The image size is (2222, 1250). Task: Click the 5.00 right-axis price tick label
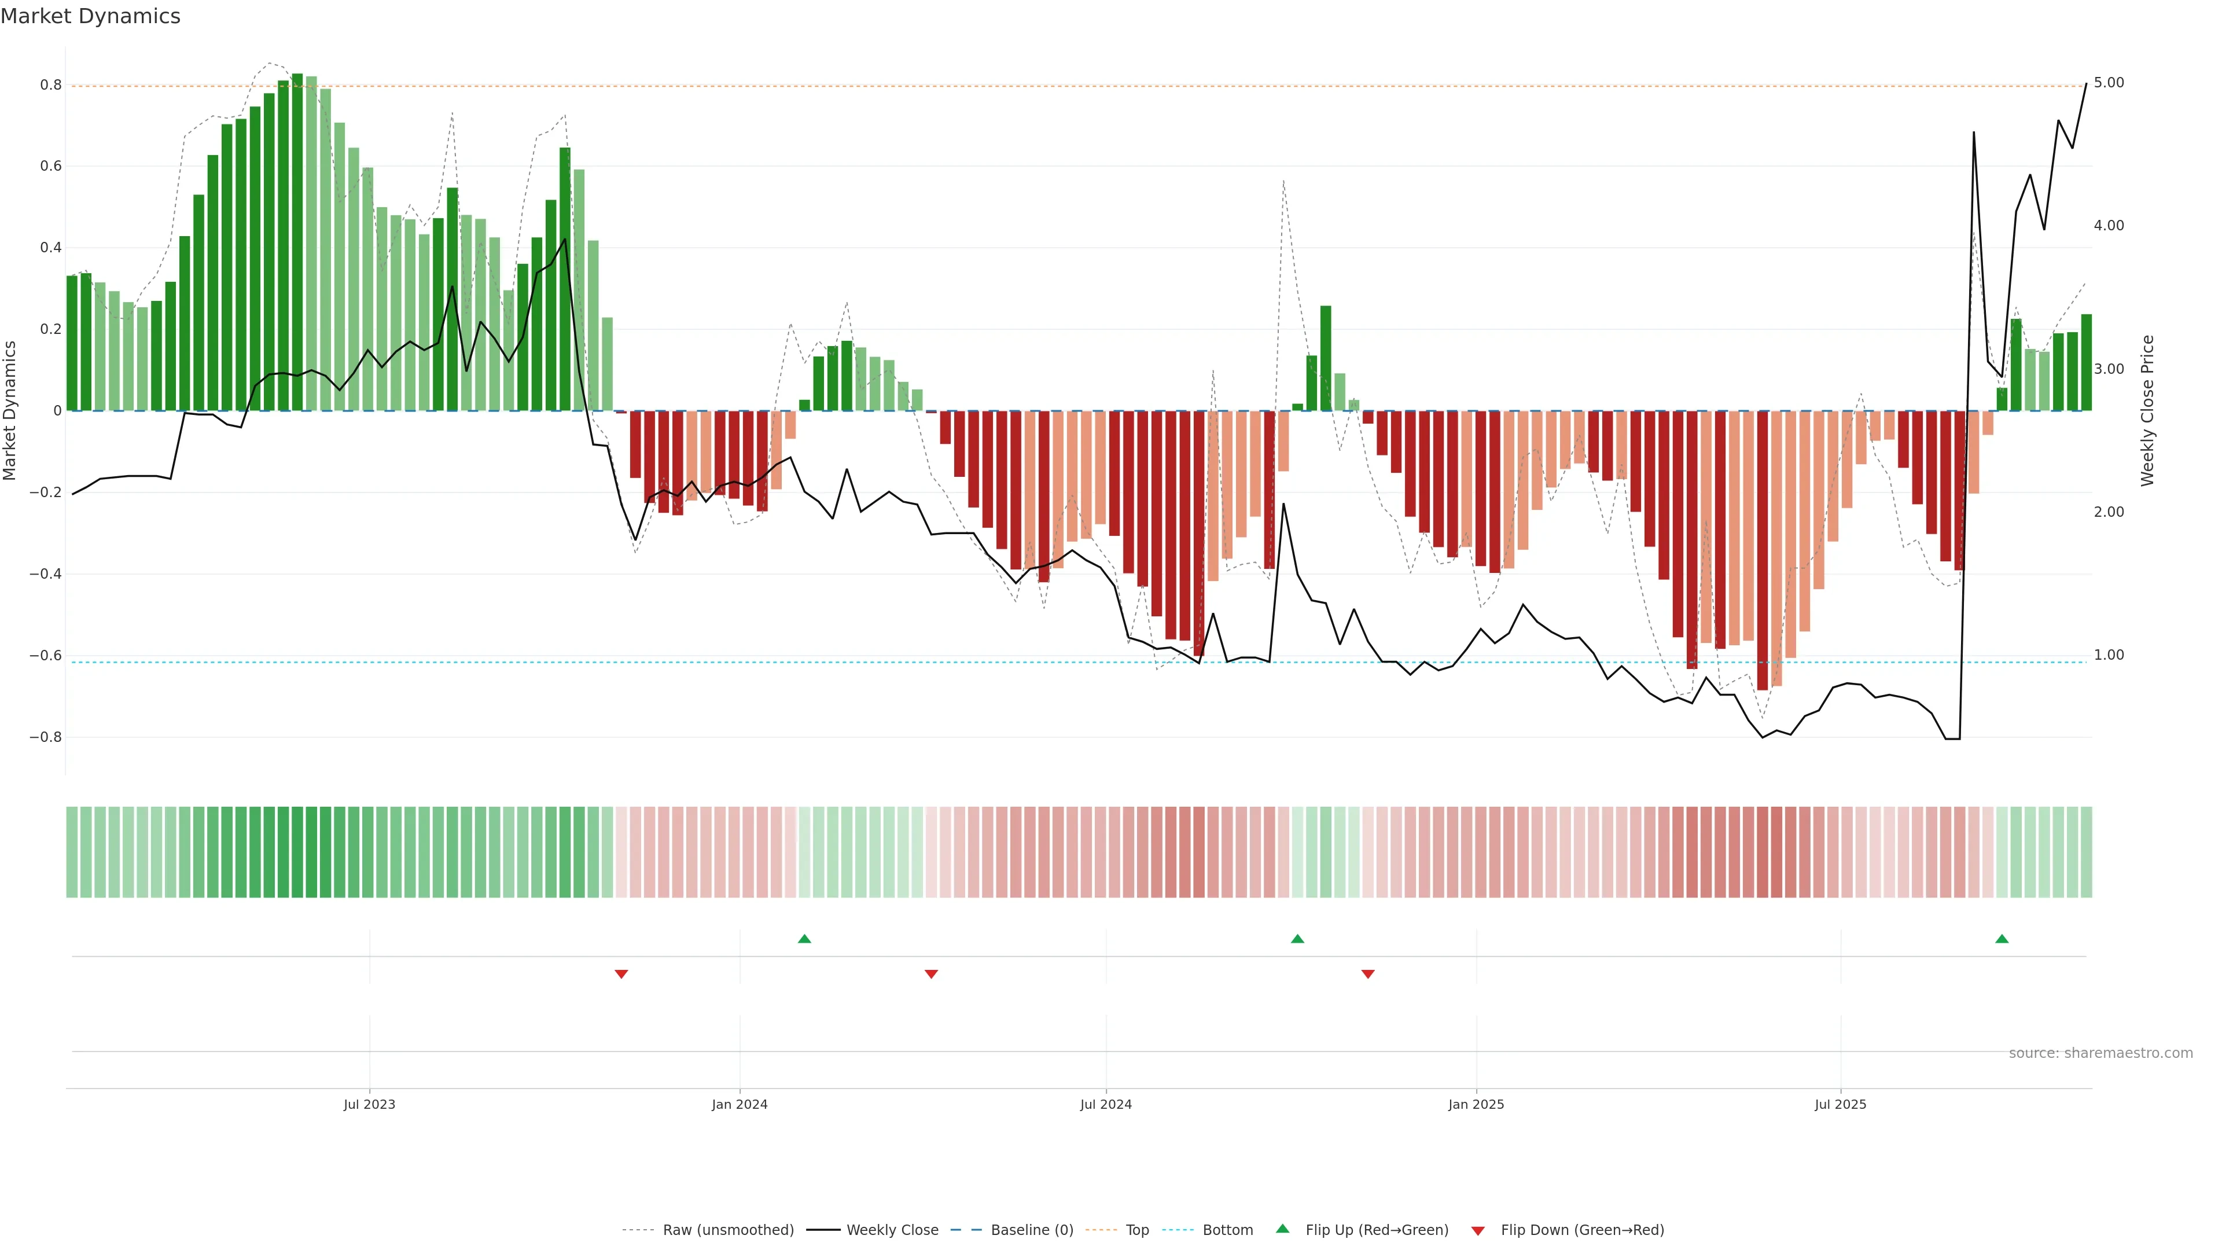point(2108,83)
